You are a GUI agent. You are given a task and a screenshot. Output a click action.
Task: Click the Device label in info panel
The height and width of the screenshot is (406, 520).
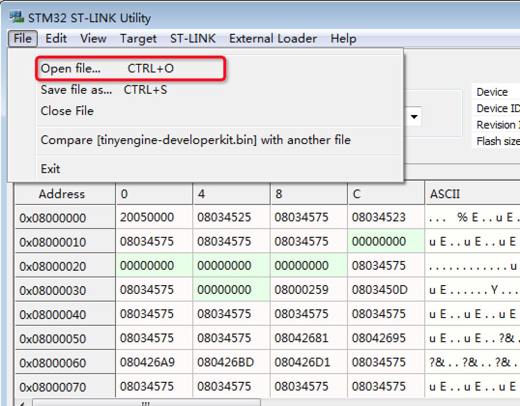click(x=492, y=92)
